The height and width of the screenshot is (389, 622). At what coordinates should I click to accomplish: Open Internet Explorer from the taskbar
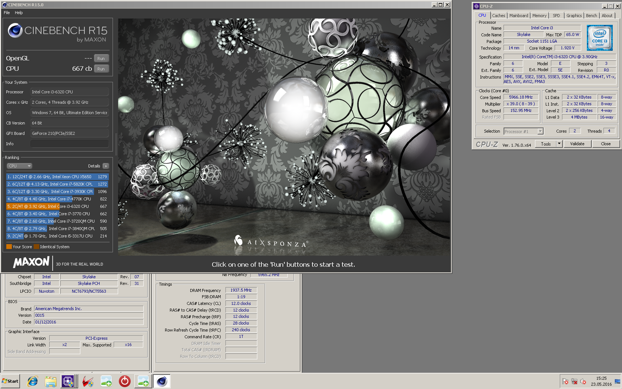[33, 381]
